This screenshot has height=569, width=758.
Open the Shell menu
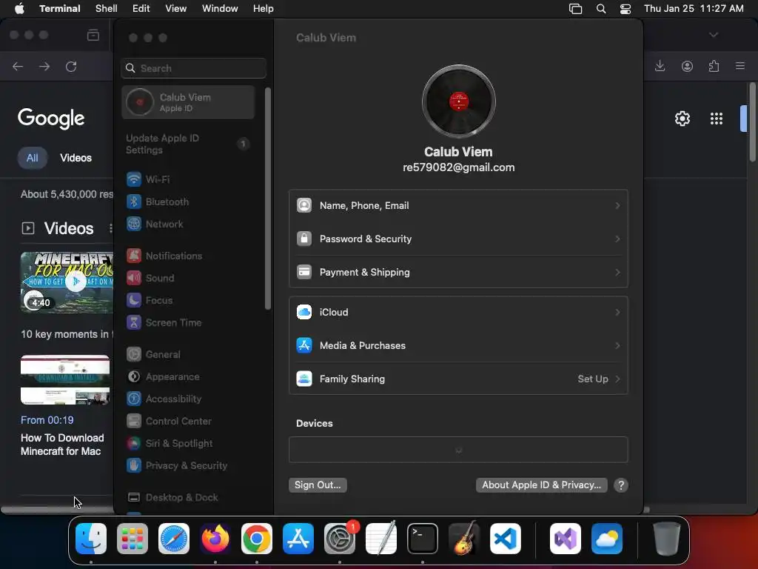[x=107, y=9]
